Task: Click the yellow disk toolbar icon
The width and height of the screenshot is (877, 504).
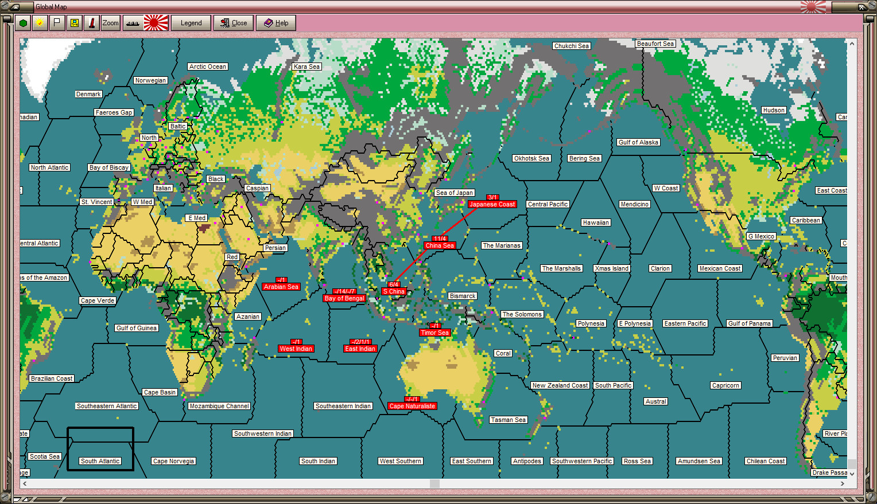Action: [x=74, y=23]
